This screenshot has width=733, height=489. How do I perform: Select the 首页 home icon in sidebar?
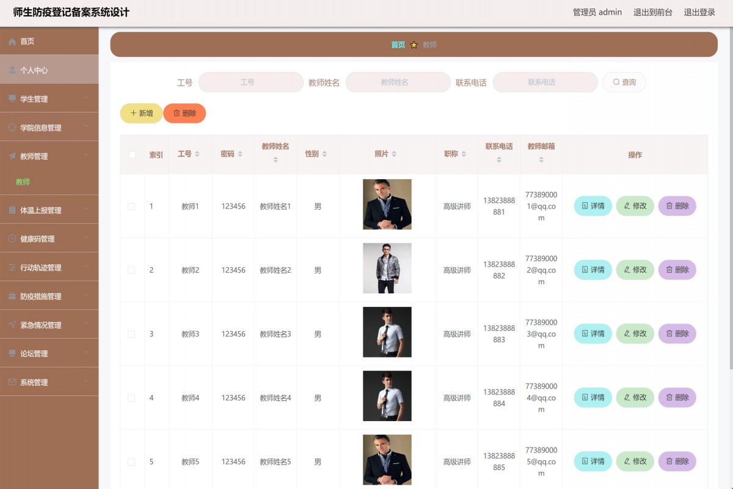point(11,42)
